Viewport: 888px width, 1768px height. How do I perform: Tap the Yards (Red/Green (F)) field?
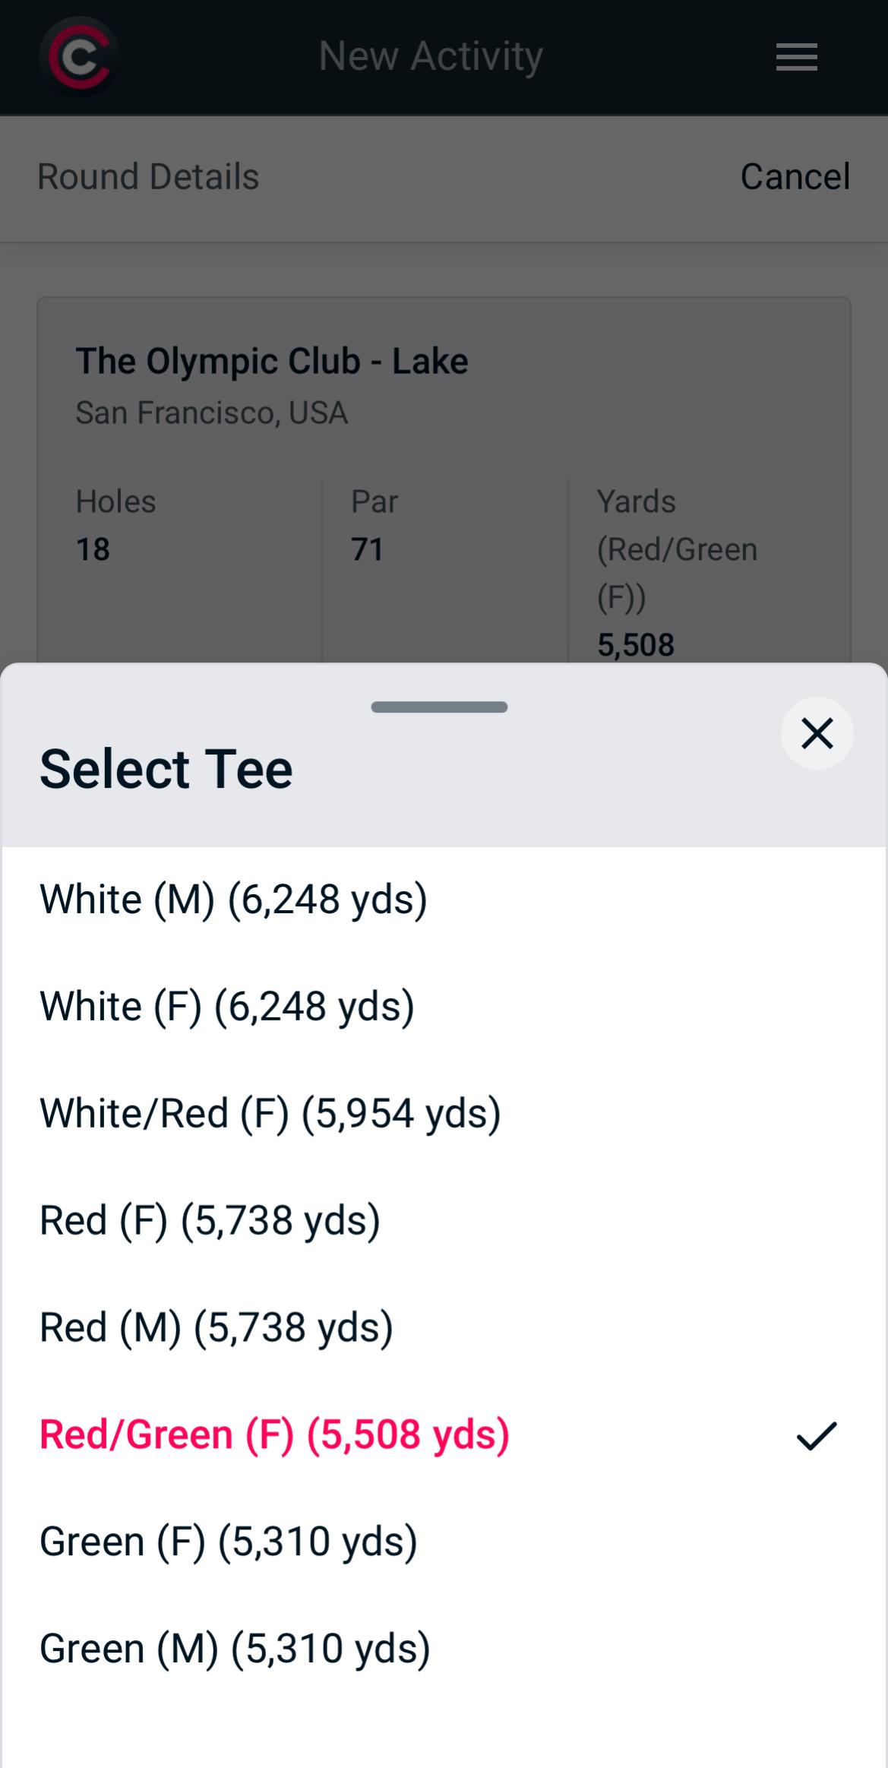click(676, 572)
